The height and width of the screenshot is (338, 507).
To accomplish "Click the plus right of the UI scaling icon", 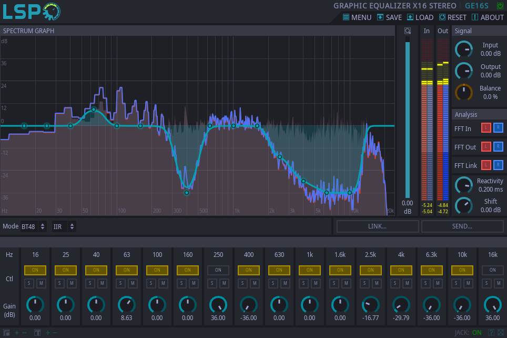I will 17,333.
